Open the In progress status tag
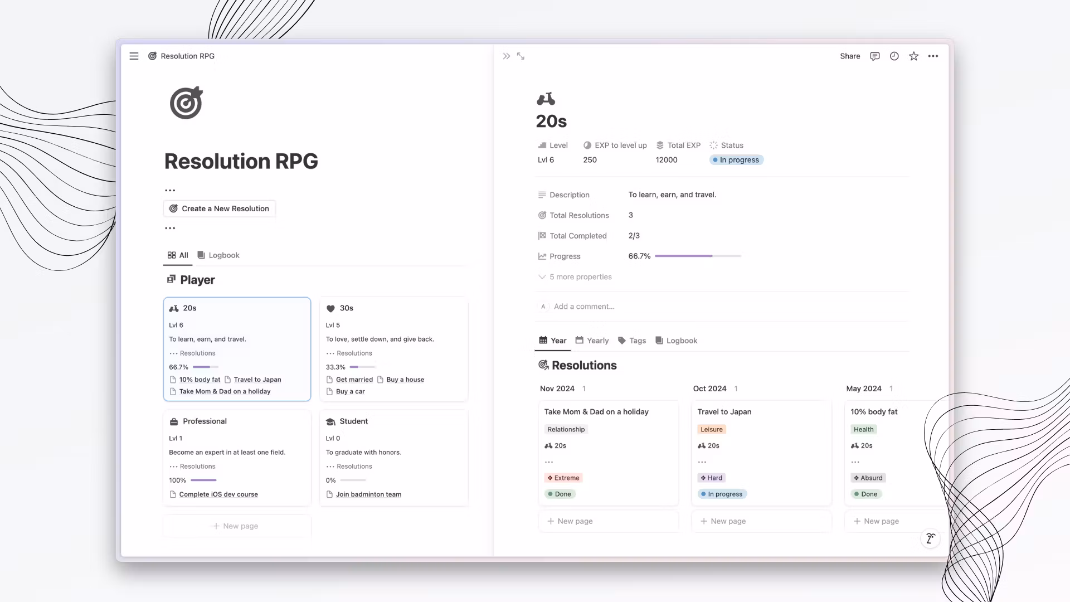 (x=736, y=160)
